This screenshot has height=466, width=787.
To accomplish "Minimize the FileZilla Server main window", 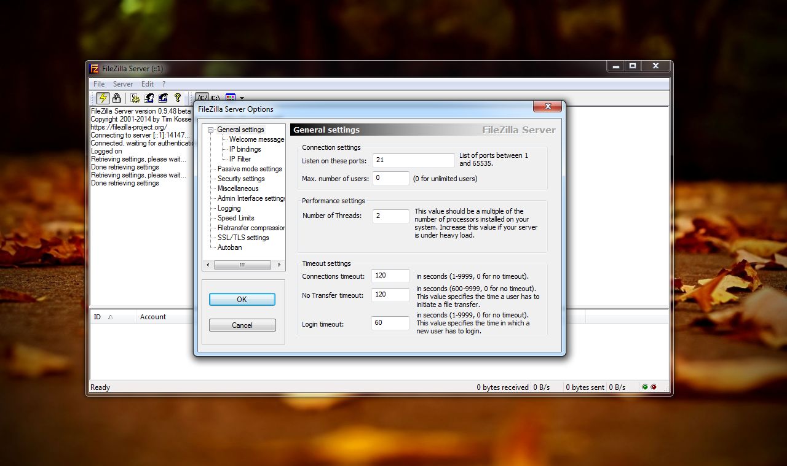I will coord(616,66).
